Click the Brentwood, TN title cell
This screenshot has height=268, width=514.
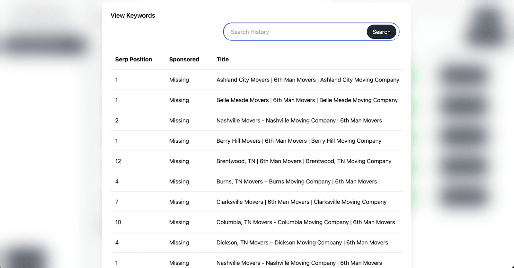coord(304,161)
